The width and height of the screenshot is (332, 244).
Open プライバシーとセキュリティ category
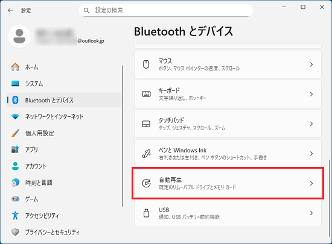[64, 232]
